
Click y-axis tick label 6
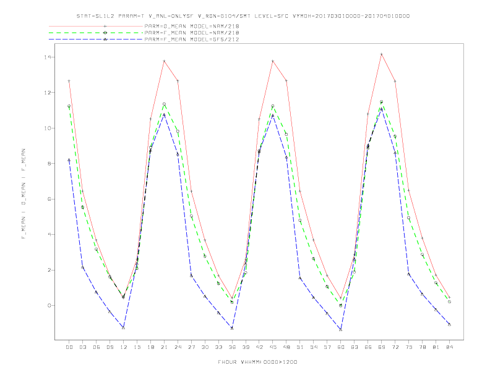(49, 199)
